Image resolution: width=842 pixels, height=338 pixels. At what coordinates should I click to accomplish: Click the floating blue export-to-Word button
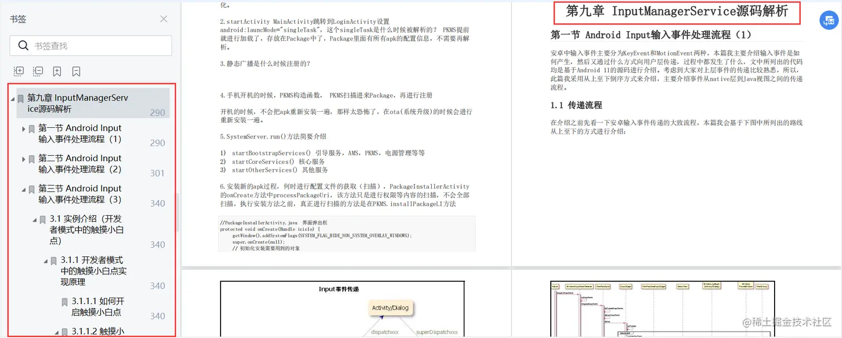[828, 21]
